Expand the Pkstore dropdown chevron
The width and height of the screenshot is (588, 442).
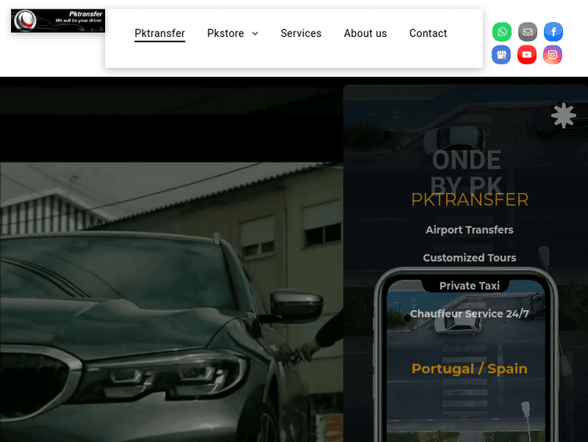coord(255,34)
